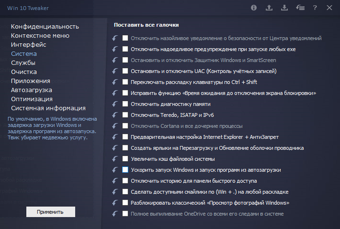Click the download/import settings icon
This screenshot has width=340, height=229.
285,8
